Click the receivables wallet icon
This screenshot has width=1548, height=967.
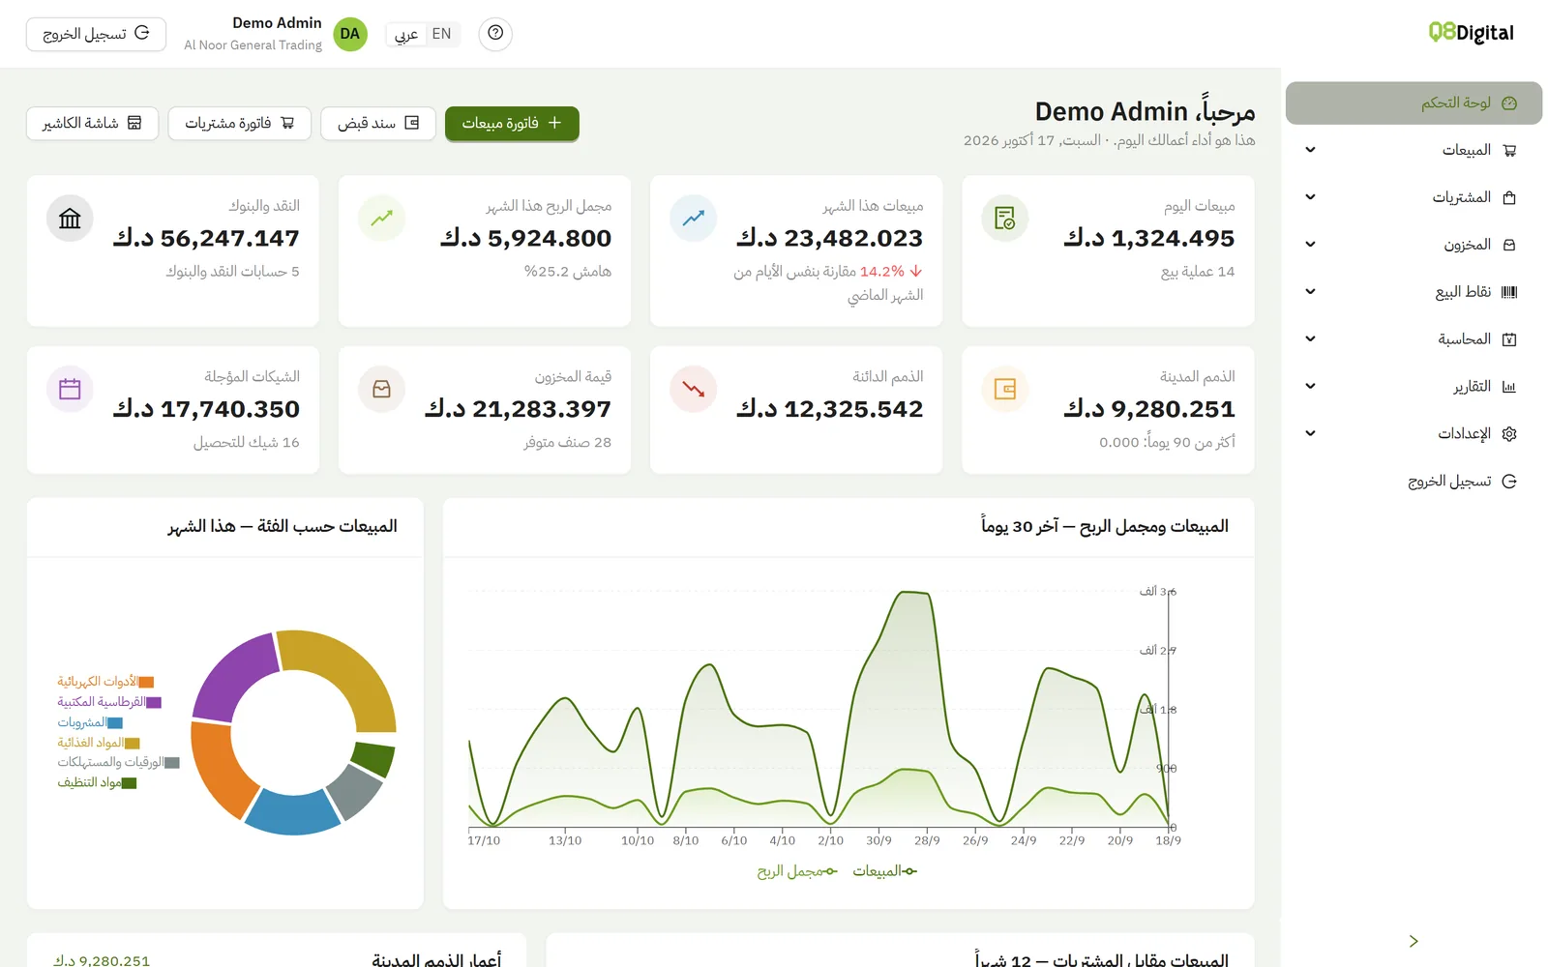click(1005, 390)
